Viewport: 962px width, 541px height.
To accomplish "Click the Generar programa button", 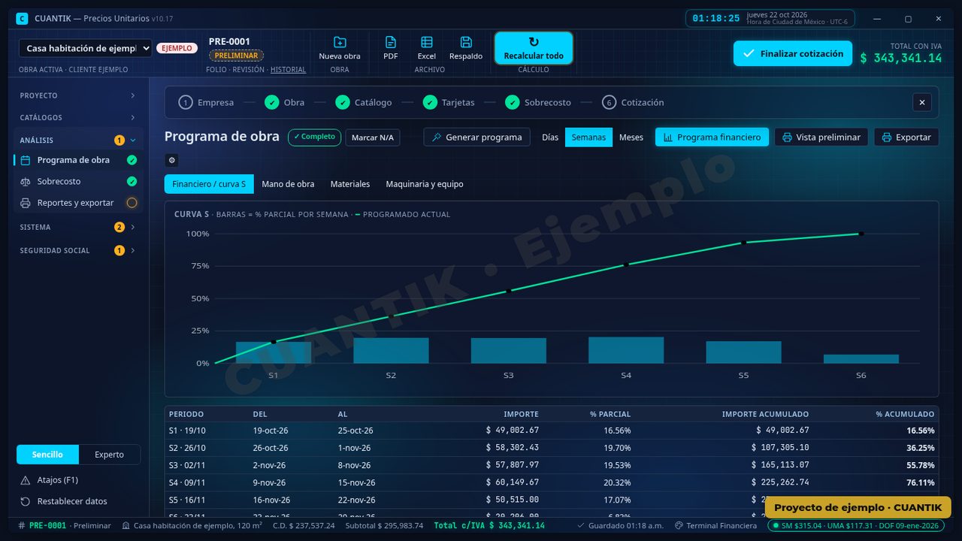I will (x=476, y=138).
